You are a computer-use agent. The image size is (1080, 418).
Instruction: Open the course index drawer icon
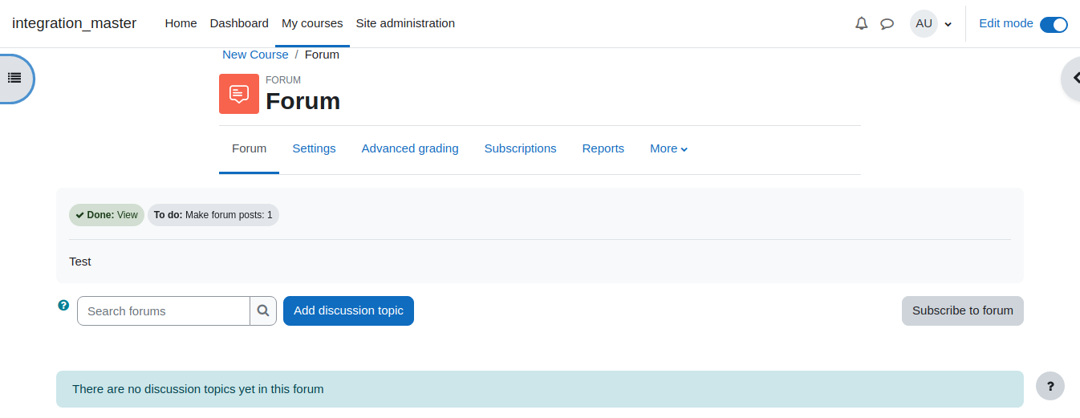14,78
